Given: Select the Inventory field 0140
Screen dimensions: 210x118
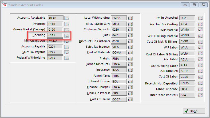Looking at the screenshot, I should click(55, 24).
